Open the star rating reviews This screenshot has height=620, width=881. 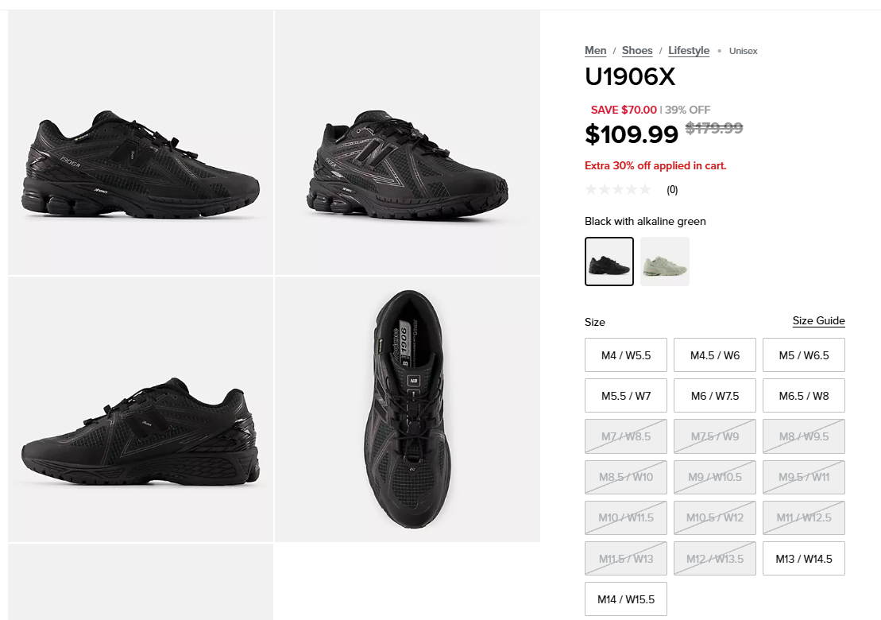[618, 190]
